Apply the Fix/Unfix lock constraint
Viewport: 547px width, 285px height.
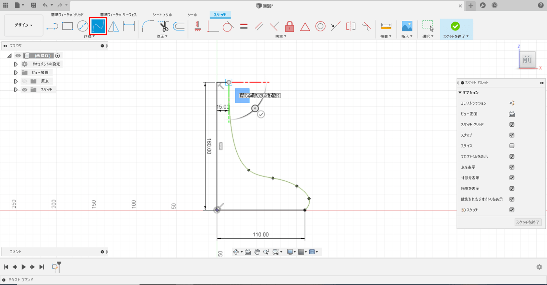point(290,26)
